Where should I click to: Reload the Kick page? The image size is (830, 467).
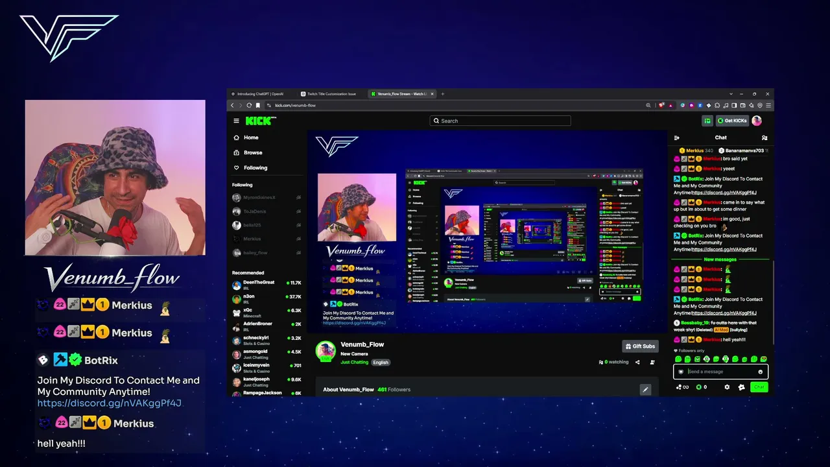(249, 105)
